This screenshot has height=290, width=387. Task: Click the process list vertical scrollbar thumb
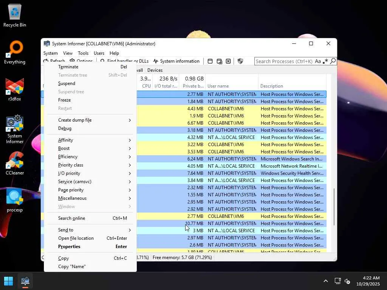pos(334,207)
